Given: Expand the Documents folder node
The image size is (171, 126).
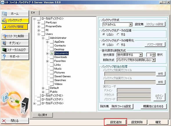Looking at the screenshot, I should point(47,53).
